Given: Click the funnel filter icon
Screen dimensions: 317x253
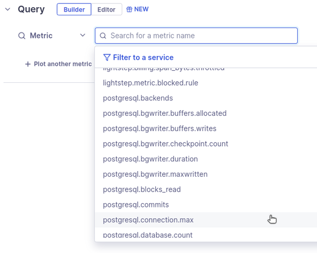Looking at the screenshot, I should 107,58.
